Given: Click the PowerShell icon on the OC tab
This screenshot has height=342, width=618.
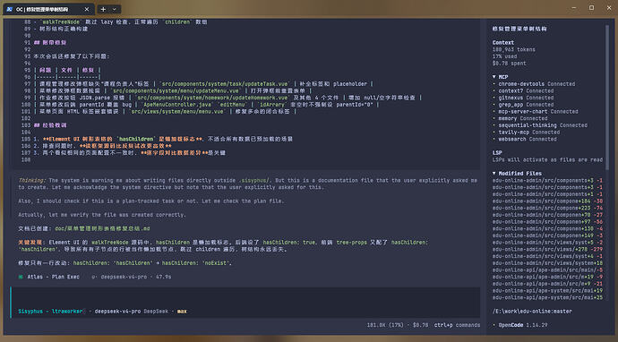Looking at the screenshot, I should tap(10, 9).
